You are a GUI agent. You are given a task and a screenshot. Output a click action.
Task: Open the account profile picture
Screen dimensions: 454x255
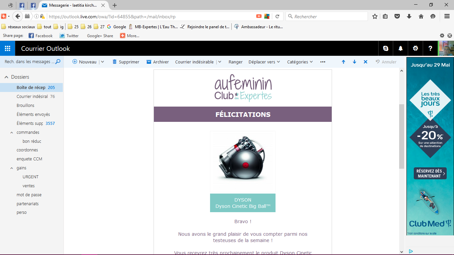tap(446, 48)
